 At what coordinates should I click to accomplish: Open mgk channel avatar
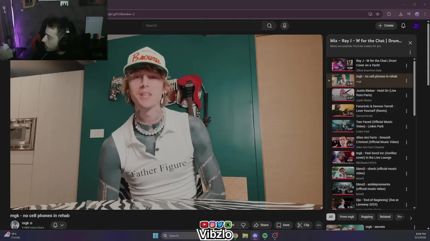(15, 225)
